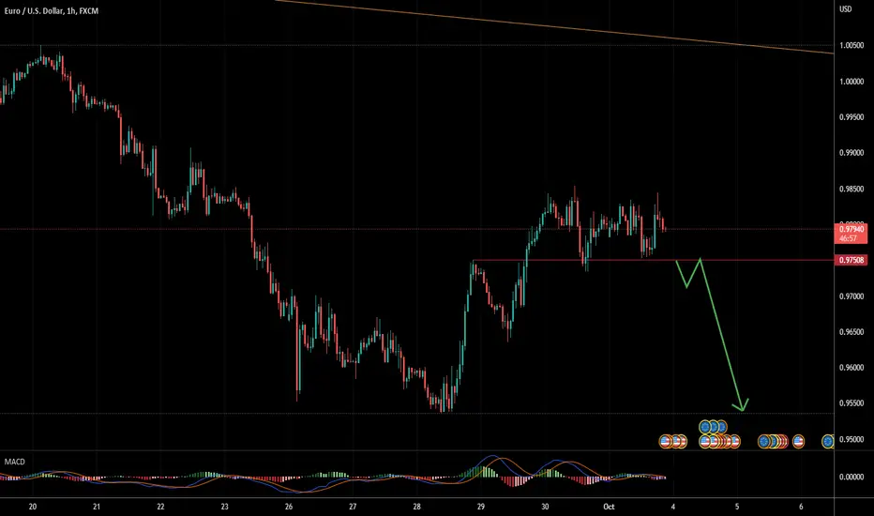Click the date label 28 on time axis
The image size is (874, 516).
pyautogui.click(x=417, y=507)
